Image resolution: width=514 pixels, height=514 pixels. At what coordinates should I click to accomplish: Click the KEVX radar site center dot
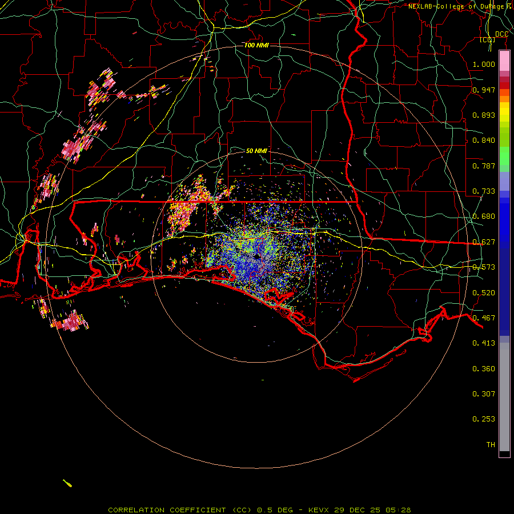(256, 256)
